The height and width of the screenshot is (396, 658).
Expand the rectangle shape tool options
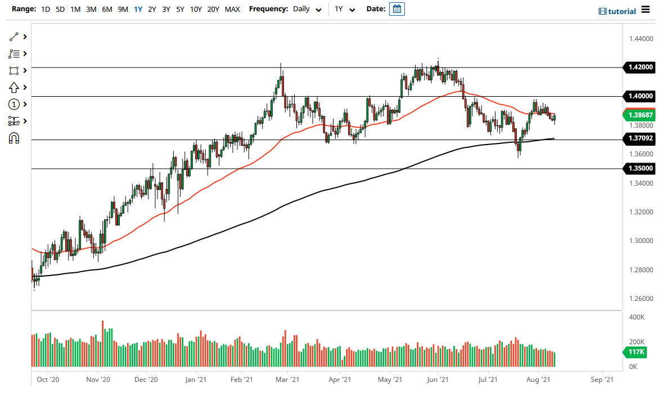[25, 71]
